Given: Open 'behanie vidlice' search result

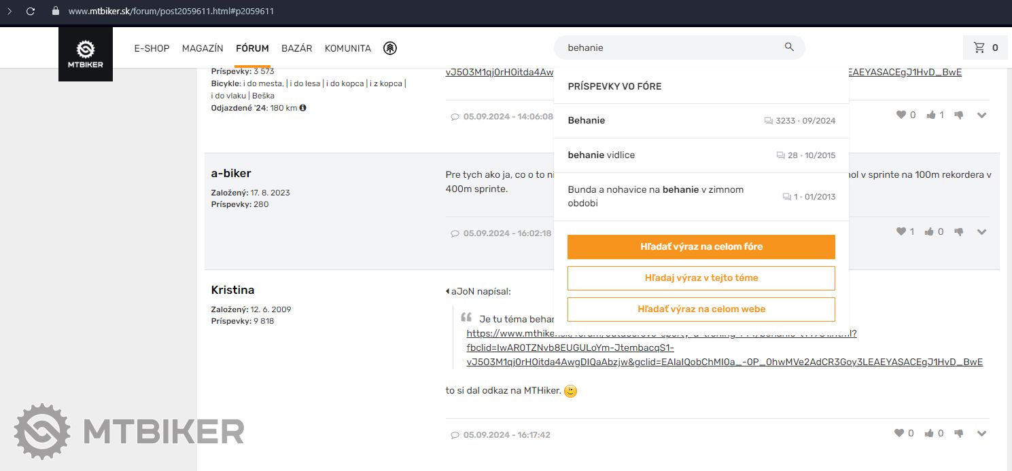Looking at the screenshot, I should (x=601, y=155).
